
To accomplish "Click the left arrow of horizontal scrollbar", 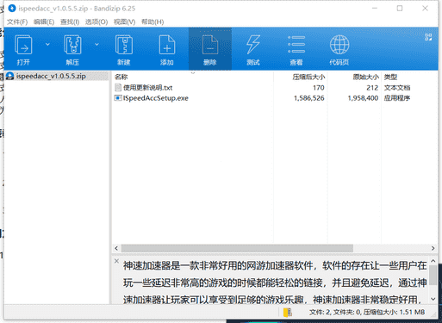I will coord(116,248).
